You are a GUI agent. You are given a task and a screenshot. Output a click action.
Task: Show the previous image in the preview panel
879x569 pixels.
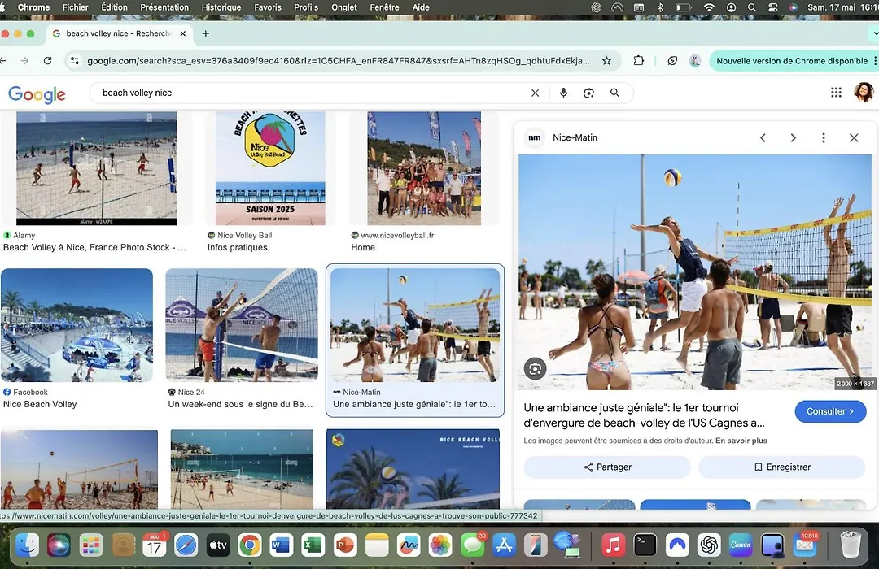click(x=763, y=137)
